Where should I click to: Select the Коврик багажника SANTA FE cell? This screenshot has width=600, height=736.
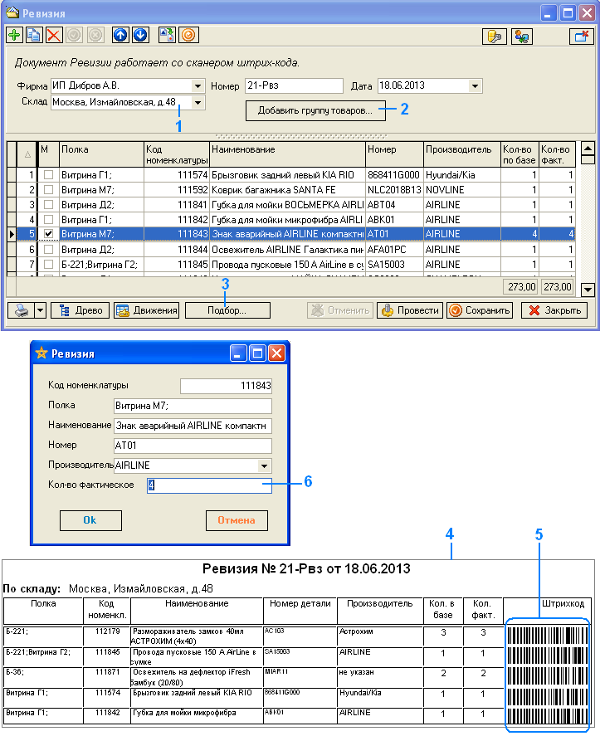[287, 190]
